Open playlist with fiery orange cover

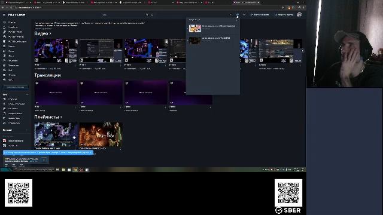pyautogui.click(x=101, y=134)
